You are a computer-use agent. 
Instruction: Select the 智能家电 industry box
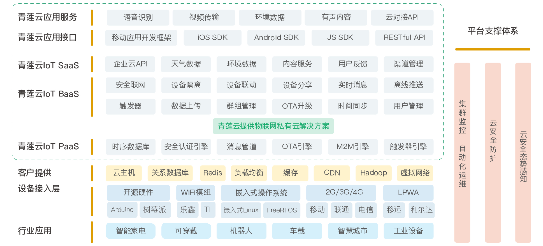[x=131, y=231]
